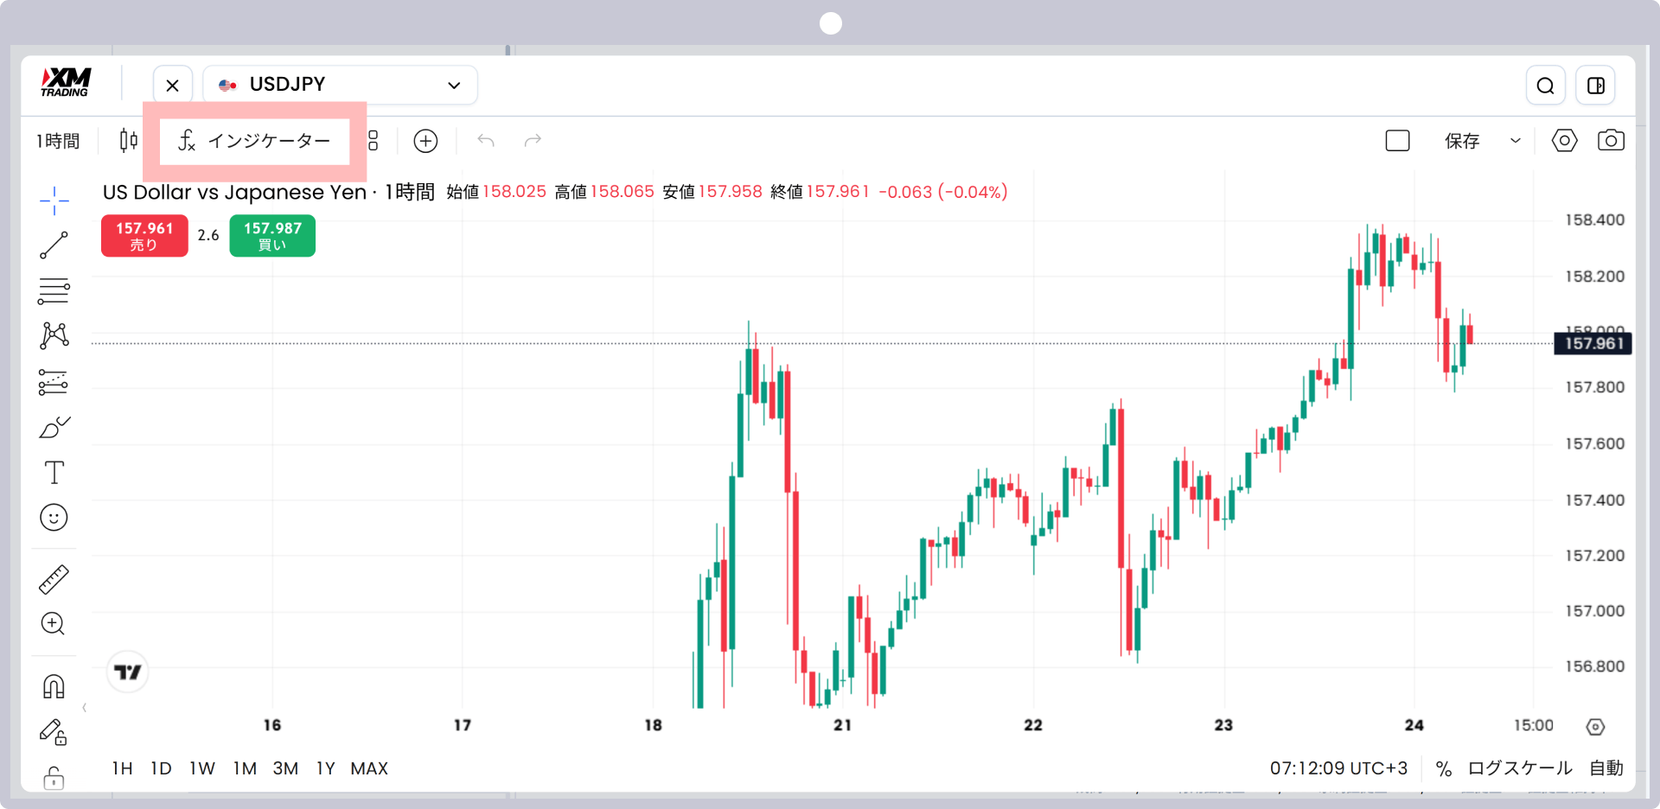Select the ruler measure tool
This screenshot has width=1660, height=809.
(x=54, y=579)
